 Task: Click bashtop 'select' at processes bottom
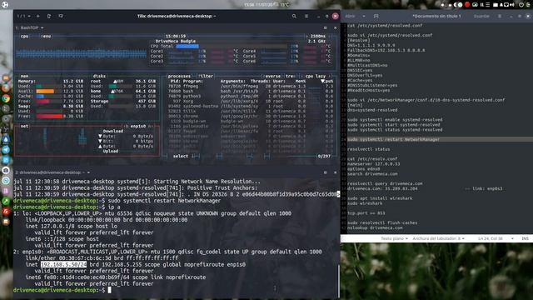pyautogui.click(x=181, y=156)
